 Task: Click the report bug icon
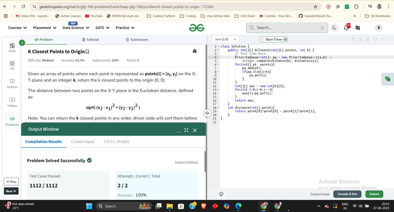point(195,51)
